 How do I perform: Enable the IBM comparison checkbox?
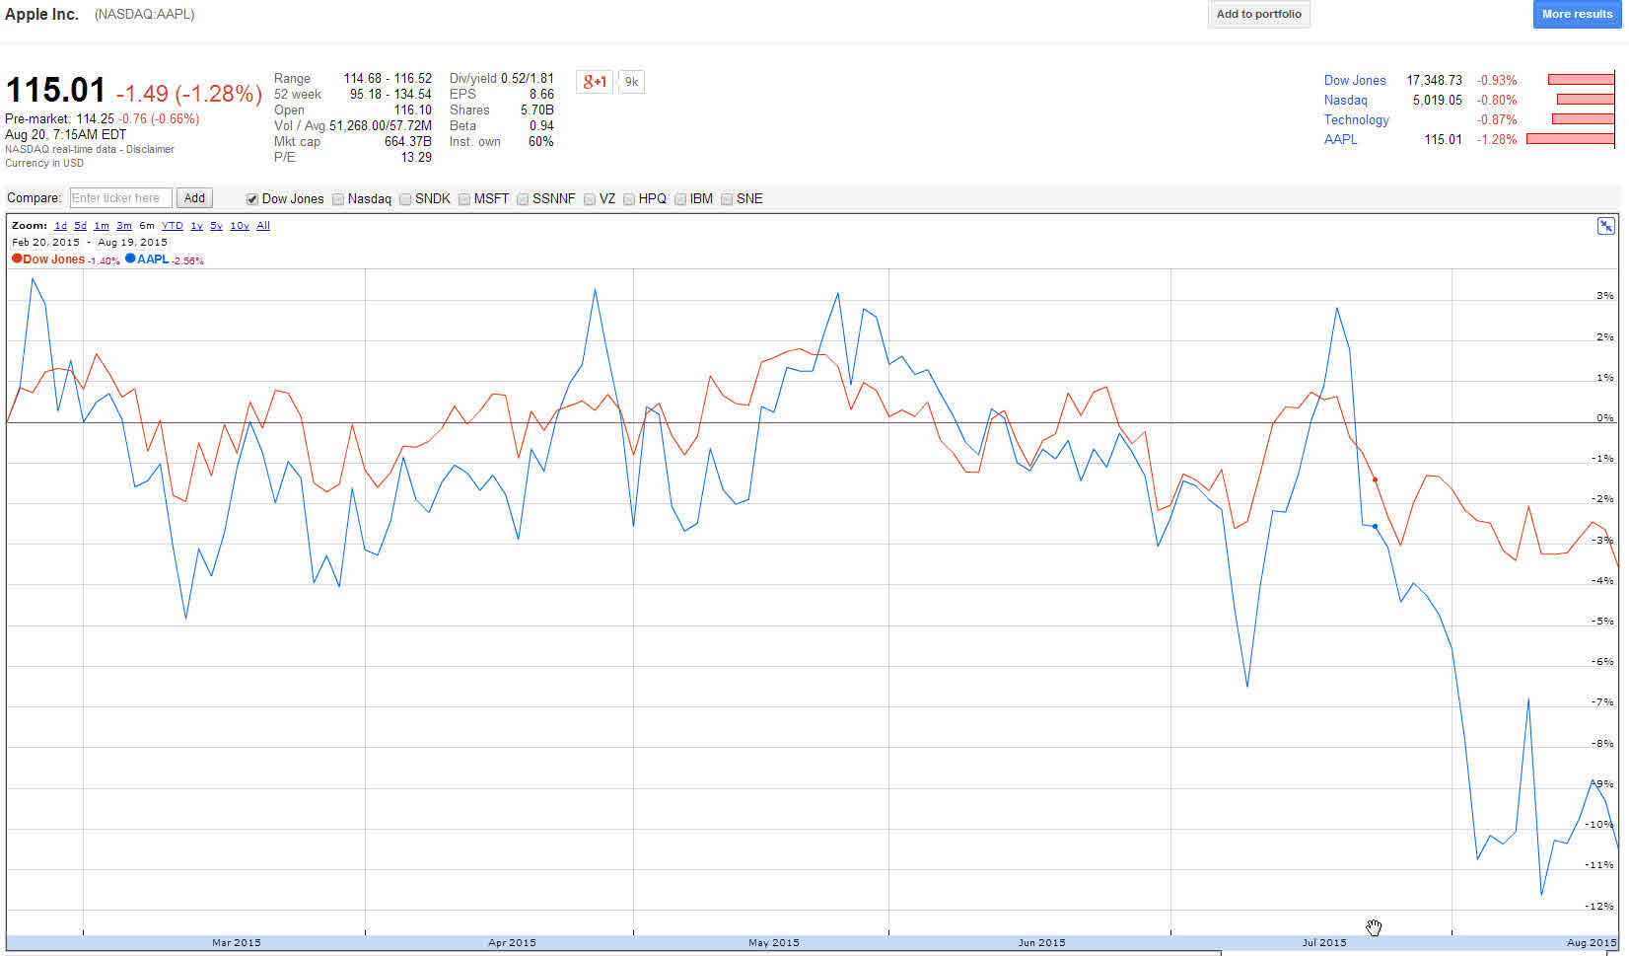680,199
